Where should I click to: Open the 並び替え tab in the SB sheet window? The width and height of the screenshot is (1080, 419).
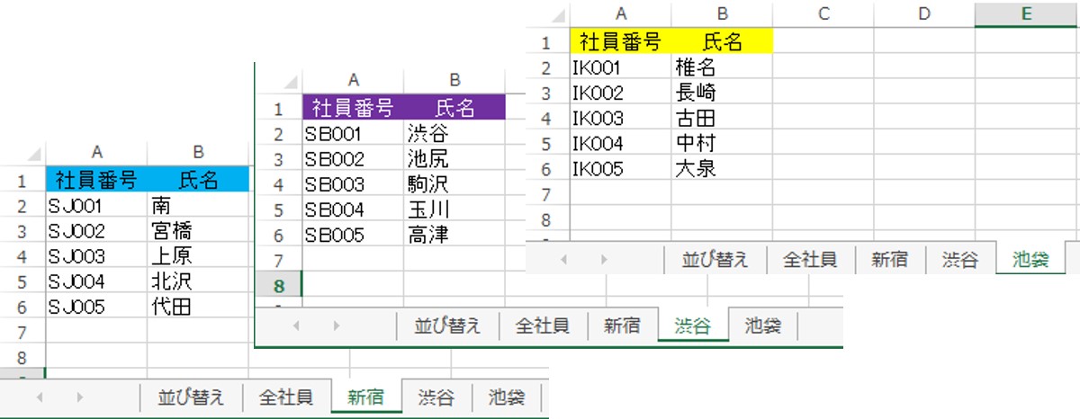(448, 325)
